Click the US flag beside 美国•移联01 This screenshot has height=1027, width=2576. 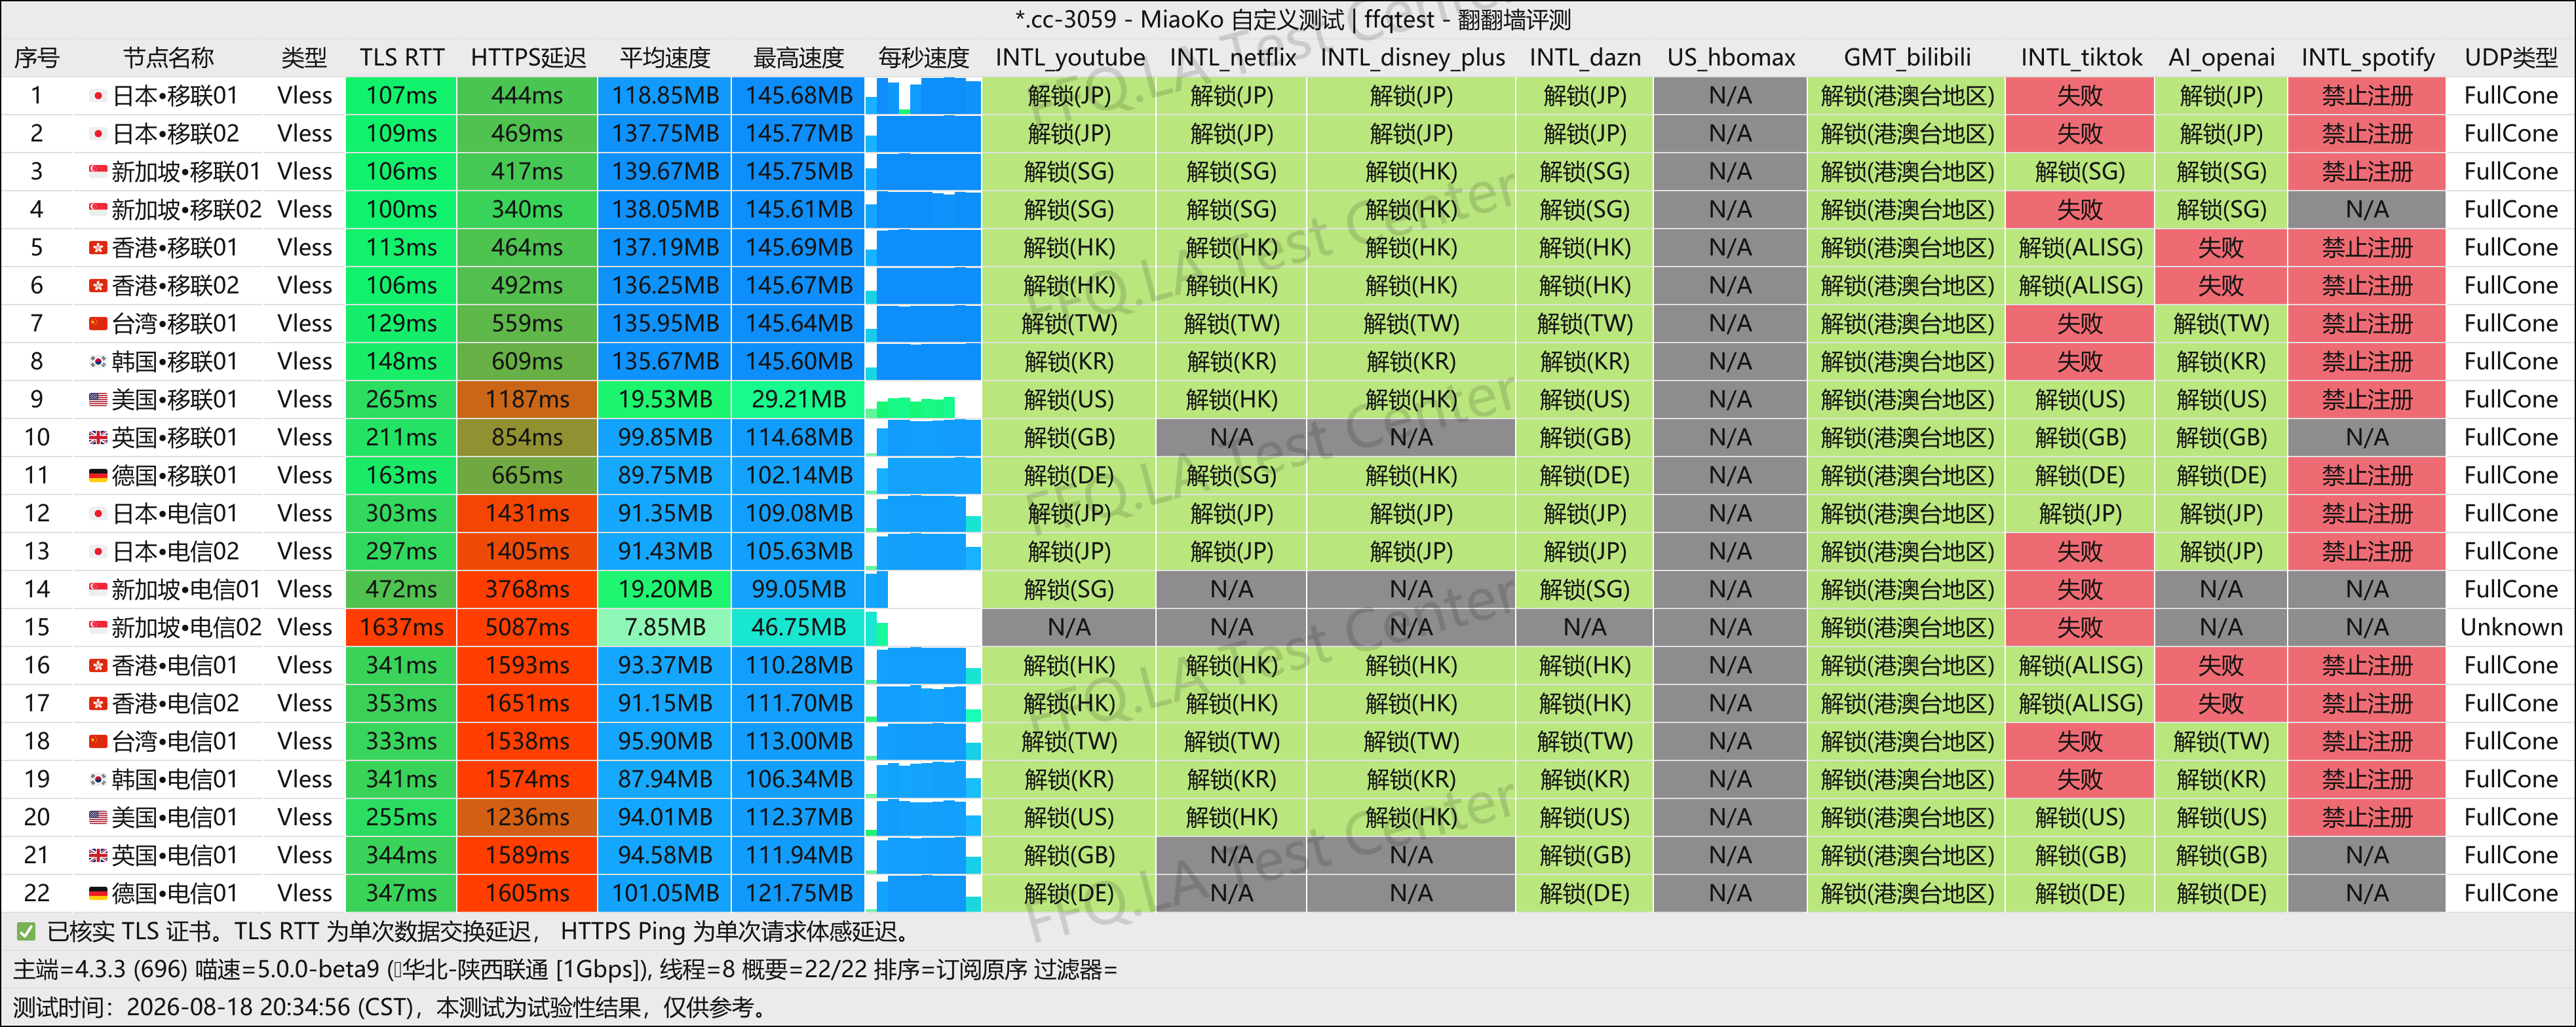click(x=98, y=400)
